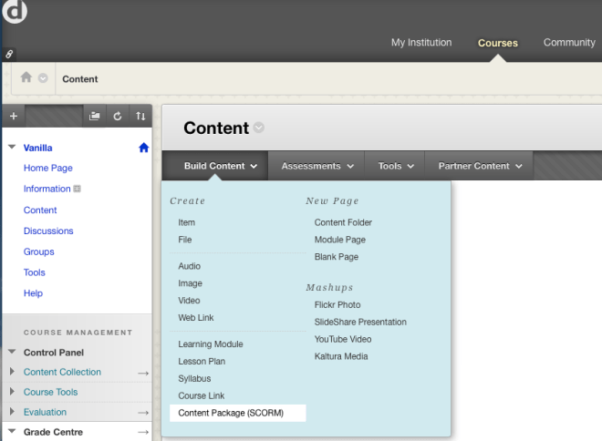The height and width of the screenshot is (441, 602).
Task: Open Help in course menu
Action: [33, 293]
